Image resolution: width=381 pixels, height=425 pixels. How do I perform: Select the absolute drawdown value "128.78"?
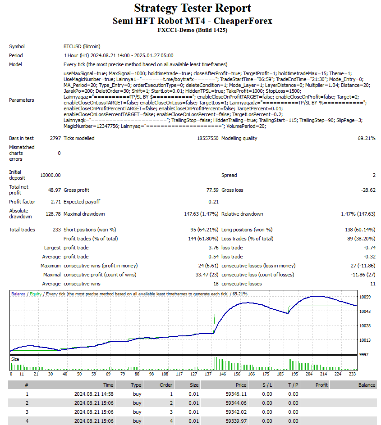tap(53, 214)
